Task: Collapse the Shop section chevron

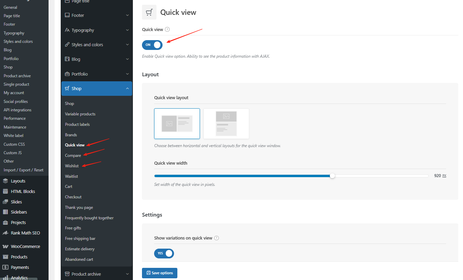Action: (x=127, y=88)
